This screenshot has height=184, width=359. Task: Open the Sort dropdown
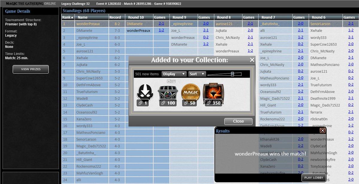point(197,74)
